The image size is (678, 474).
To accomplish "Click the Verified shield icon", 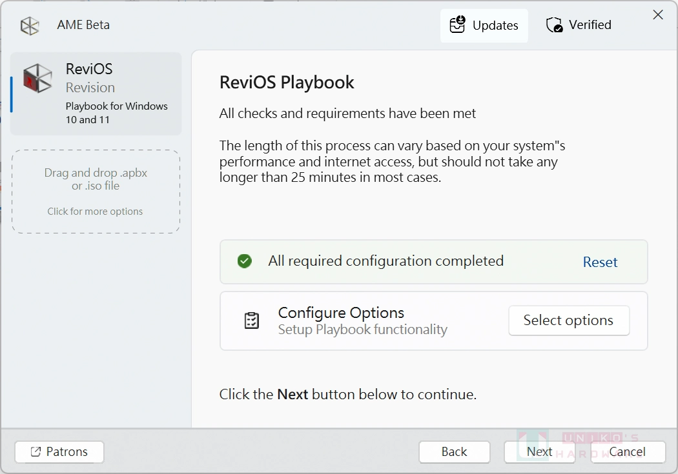I will [553, 25].
